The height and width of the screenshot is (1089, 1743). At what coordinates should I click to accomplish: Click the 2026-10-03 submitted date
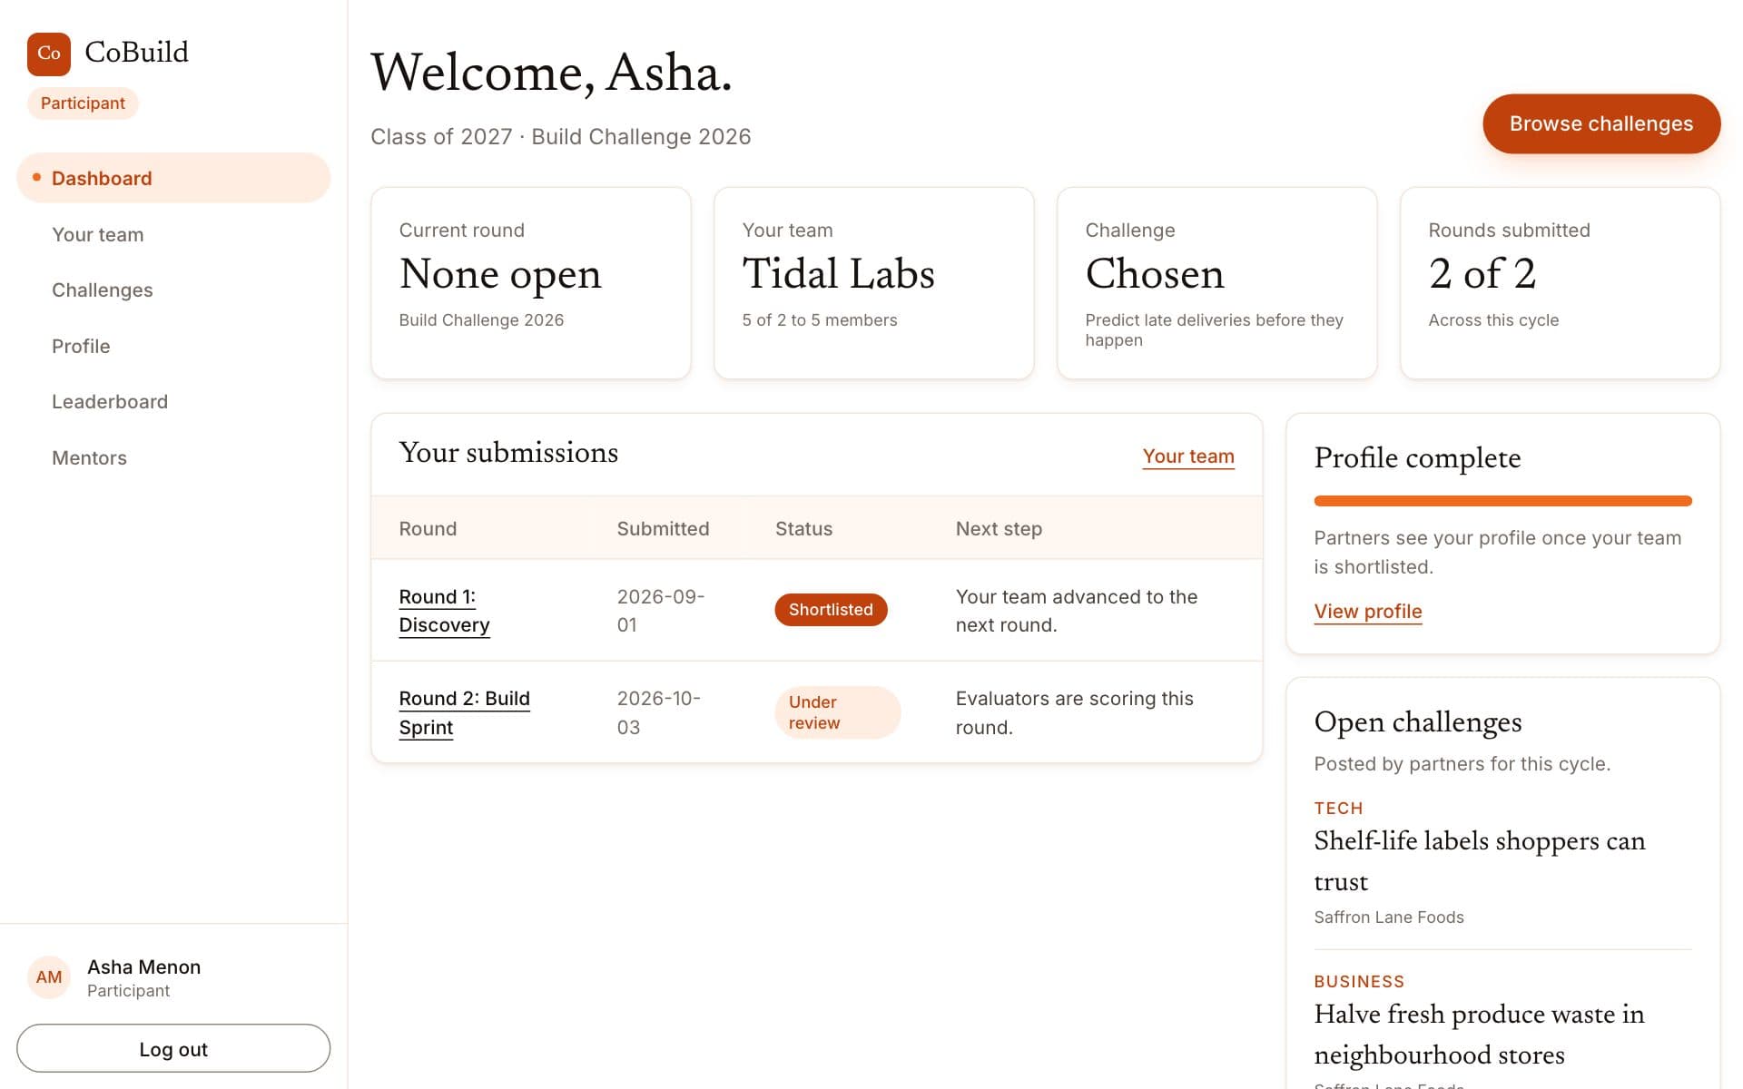point(659,712)
